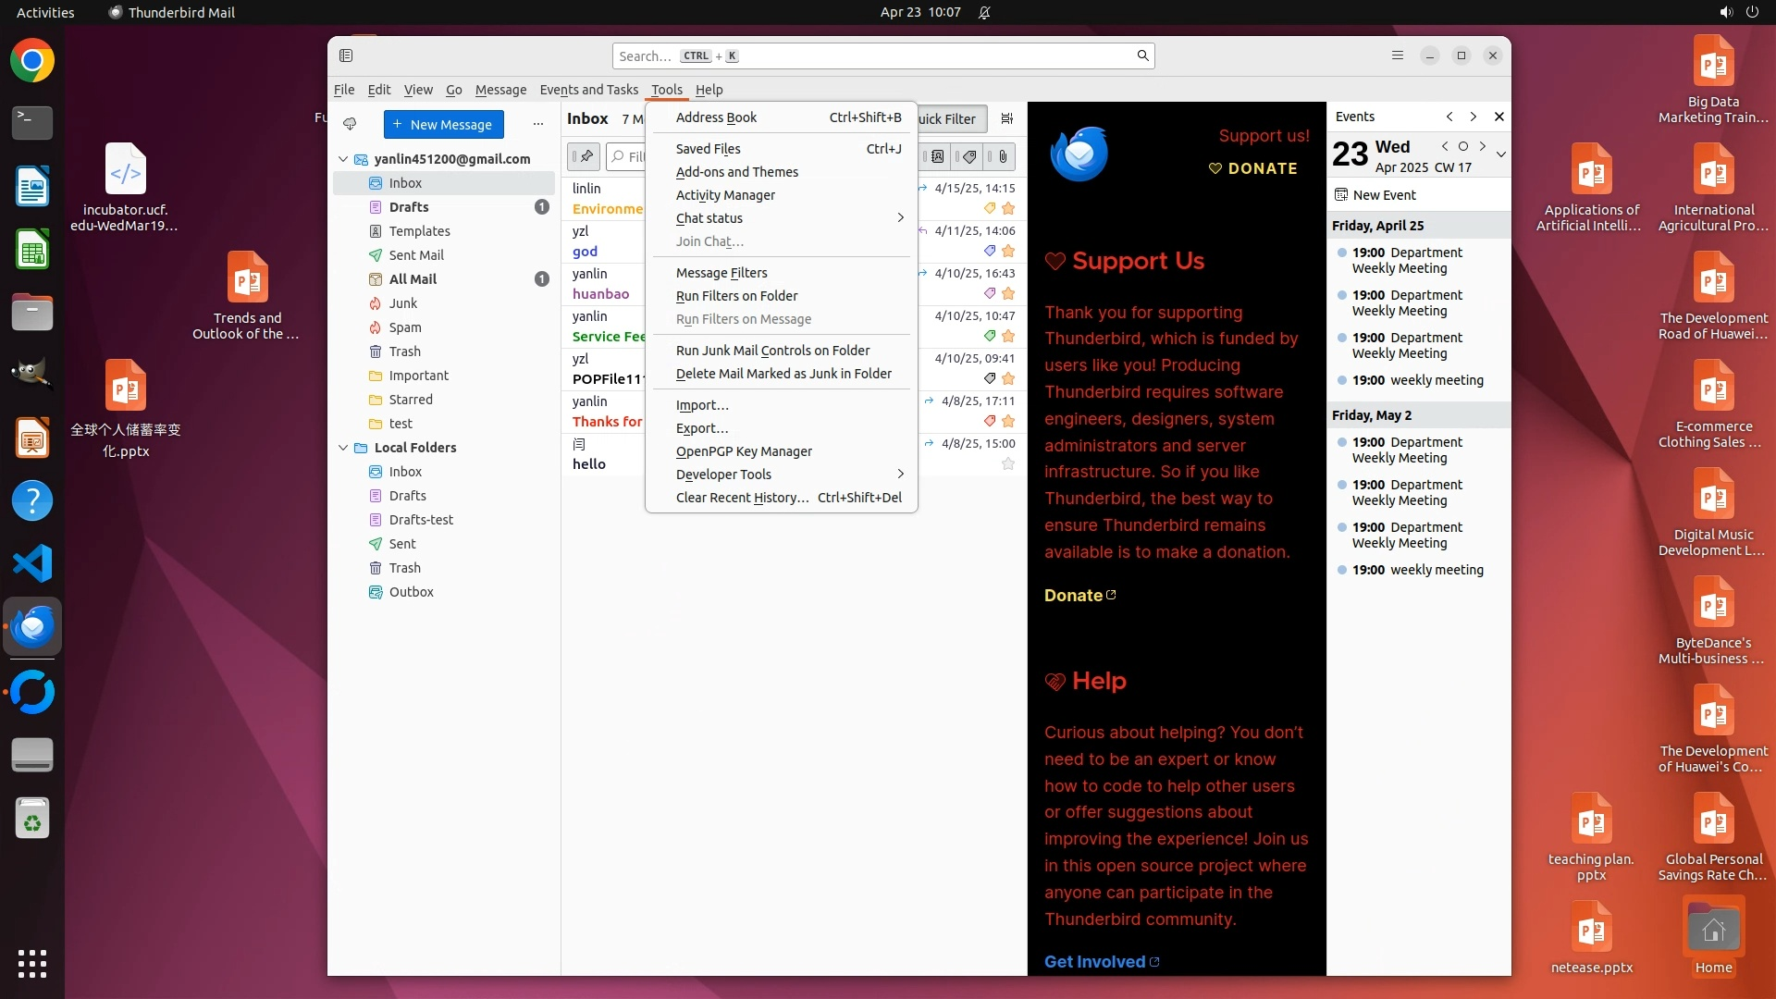This screenshot has width=1776, height=999.
Task: Click the message list display options icon
Action: [x=1007, y=118]
